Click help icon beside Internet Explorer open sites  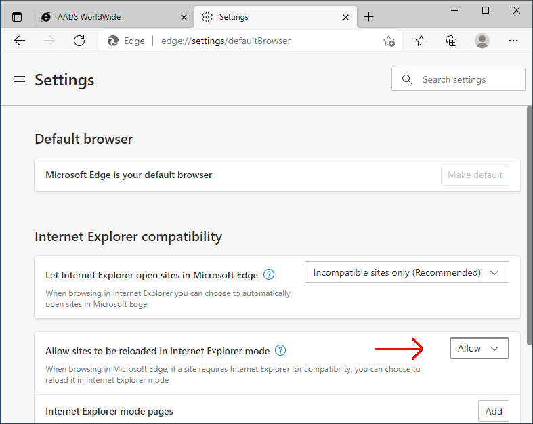(269, 274)
